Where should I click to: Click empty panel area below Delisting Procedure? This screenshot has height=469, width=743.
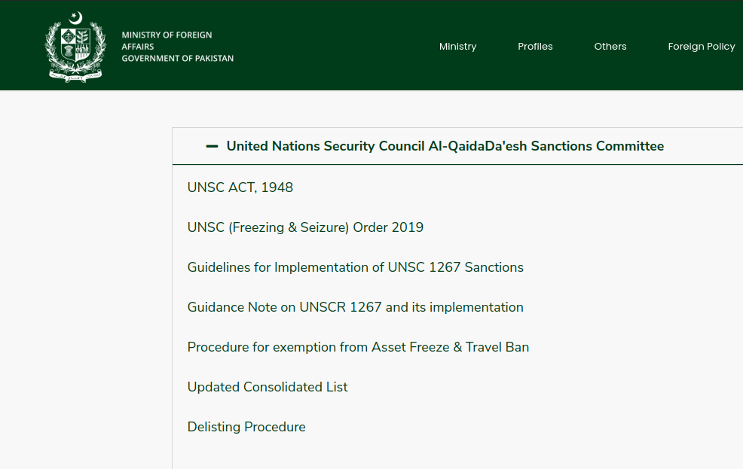coord(452,454)
